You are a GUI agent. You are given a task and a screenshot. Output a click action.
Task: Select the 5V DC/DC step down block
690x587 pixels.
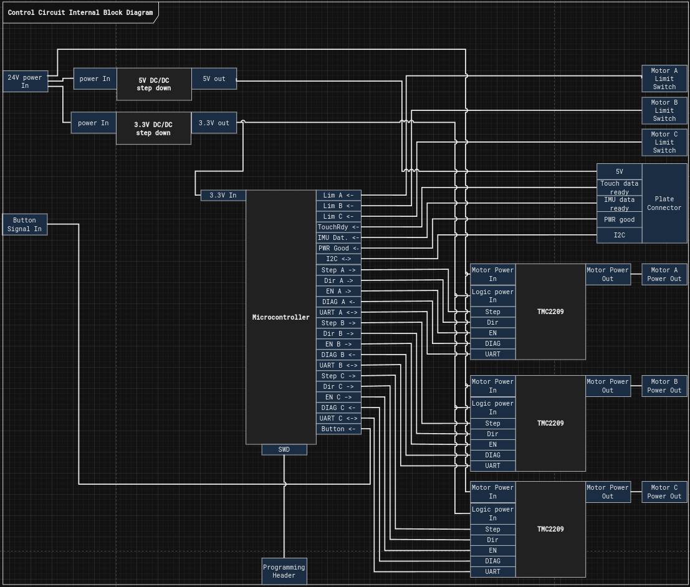(x=153, y=84)
